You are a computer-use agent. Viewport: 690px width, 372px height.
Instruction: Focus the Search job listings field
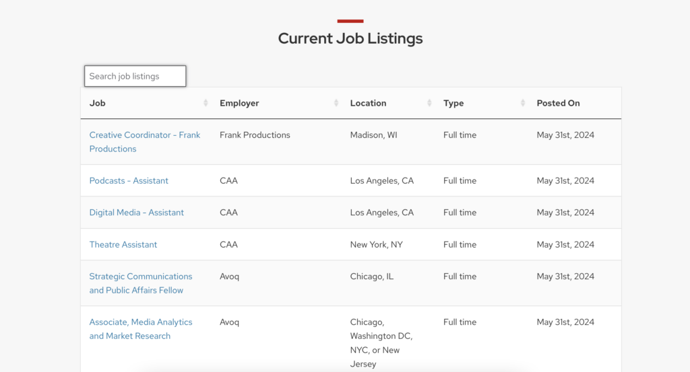pyautogui.click(x=135, y=76)
